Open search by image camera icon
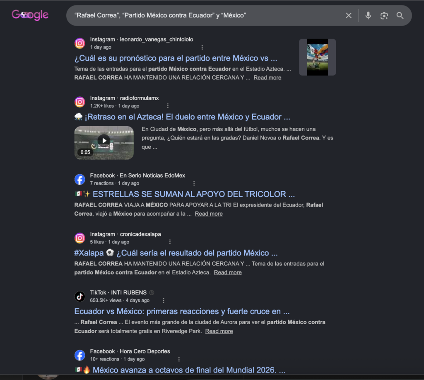Screen dimensions: 424x380 tap(384, 16)
